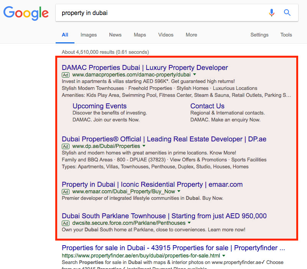Open the More search categories menu

(191, 35)
